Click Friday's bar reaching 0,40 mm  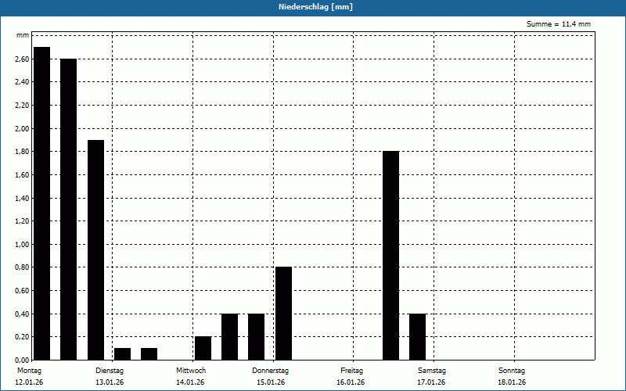418,337
